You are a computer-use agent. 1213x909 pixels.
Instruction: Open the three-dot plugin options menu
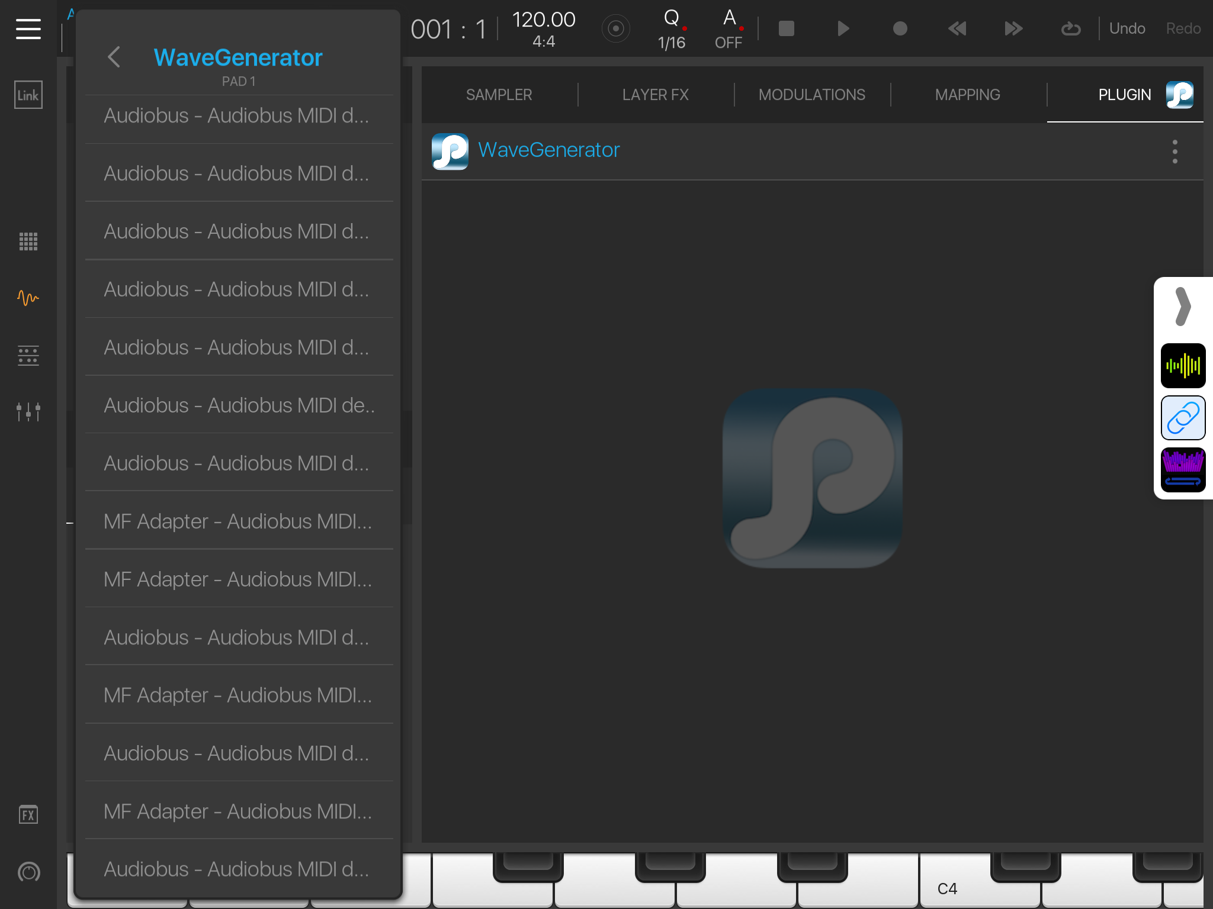pyautogui.click(x=1175, y=151)
